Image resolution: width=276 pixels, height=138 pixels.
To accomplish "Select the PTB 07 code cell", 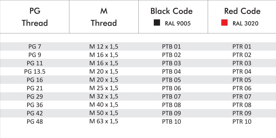I will tap(171, 97).
